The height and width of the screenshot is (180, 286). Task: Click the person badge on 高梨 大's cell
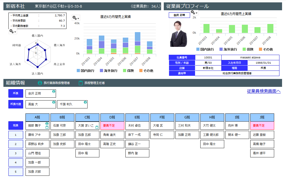[54, 102]
